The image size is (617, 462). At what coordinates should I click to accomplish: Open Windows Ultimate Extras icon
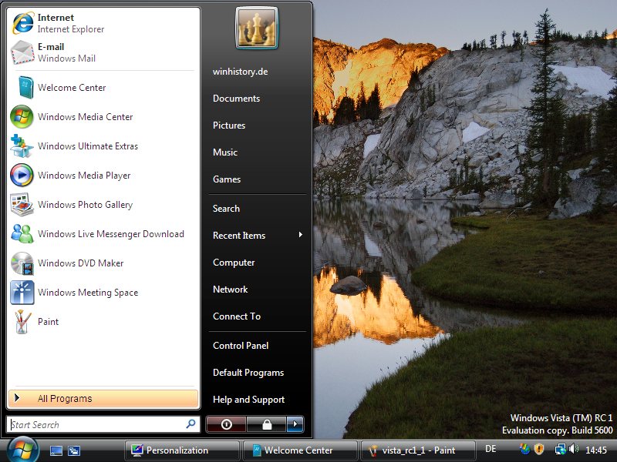tap(22, 146)
